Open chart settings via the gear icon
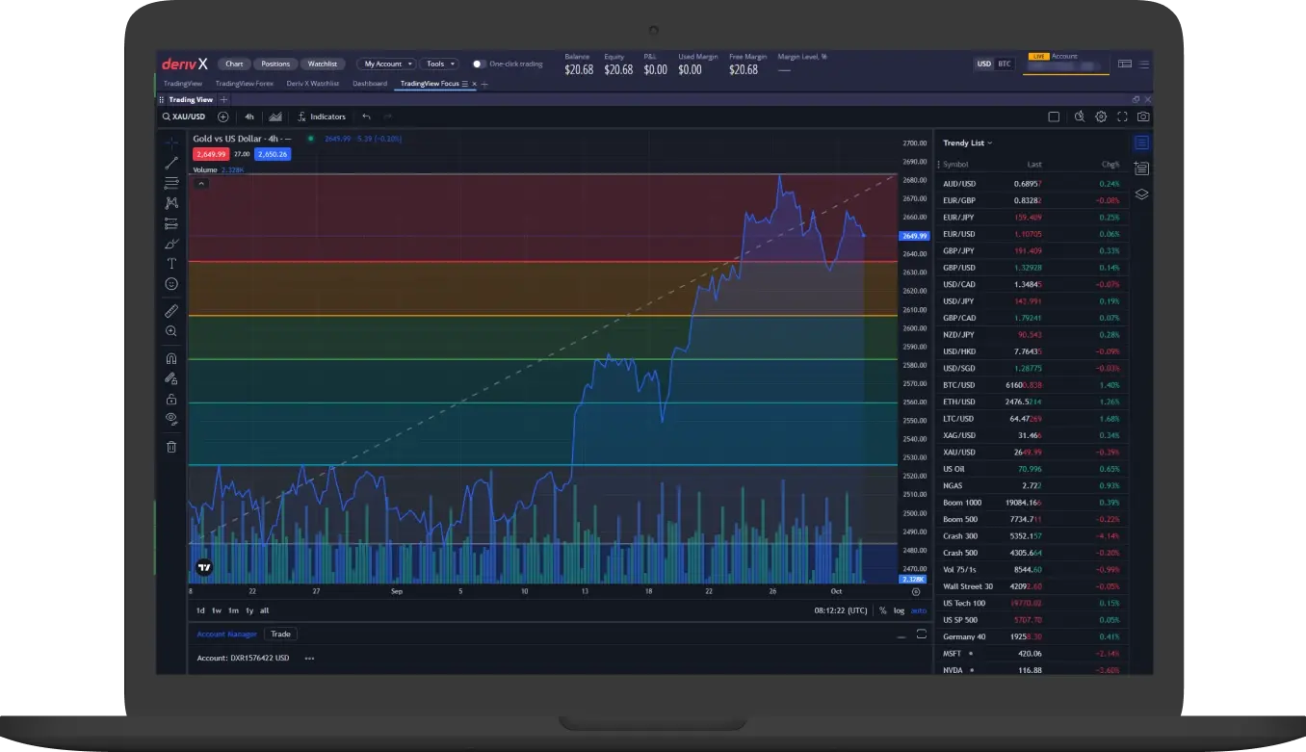Viewport: 1306px width, 752px height. point(1101,117)
